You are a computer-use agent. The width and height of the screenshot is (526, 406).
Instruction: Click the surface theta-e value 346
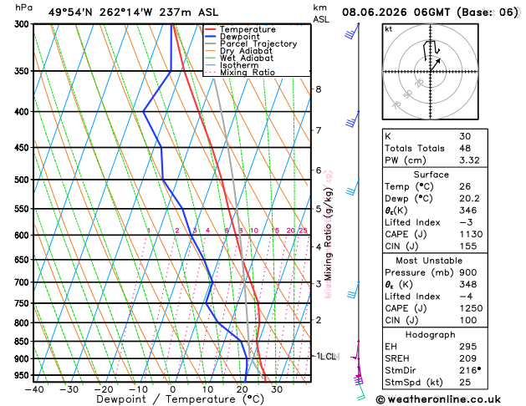tap(468, 211)
